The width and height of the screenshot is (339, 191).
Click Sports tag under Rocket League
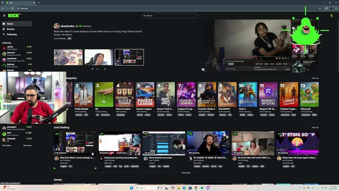140,115
